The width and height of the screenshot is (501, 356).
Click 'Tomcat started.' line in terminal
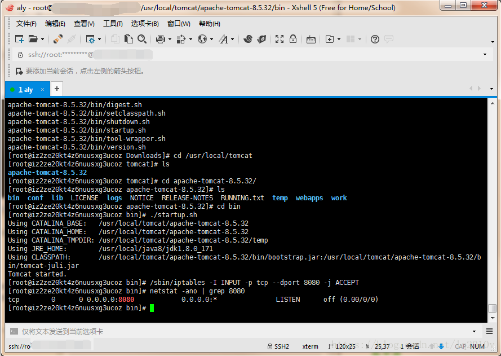[x=37, y=274]
